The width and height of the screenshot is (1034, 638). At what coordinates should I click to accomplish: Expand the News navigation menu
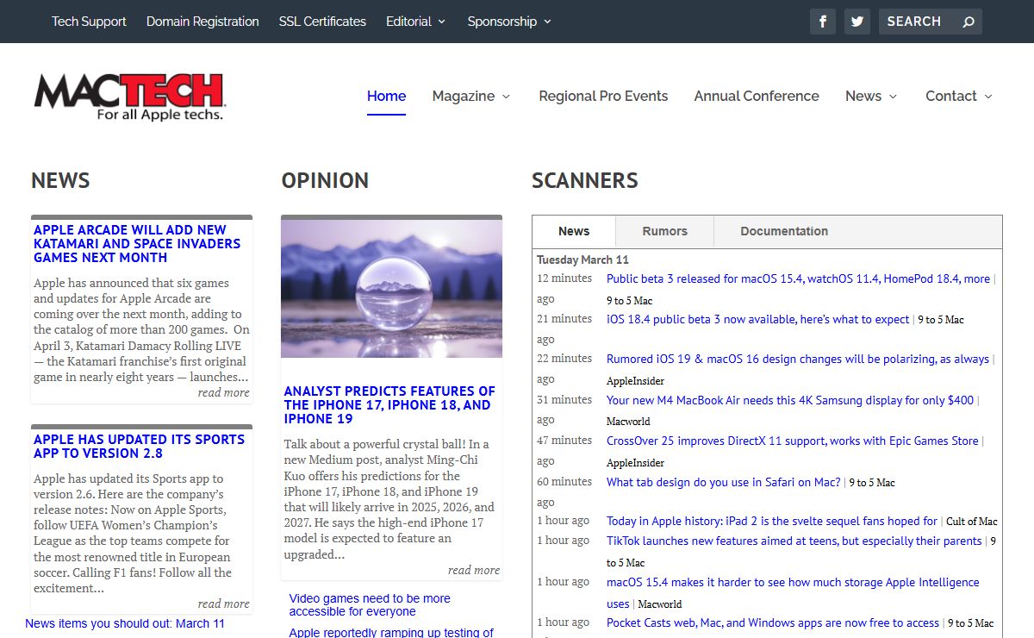coord(871,96)
